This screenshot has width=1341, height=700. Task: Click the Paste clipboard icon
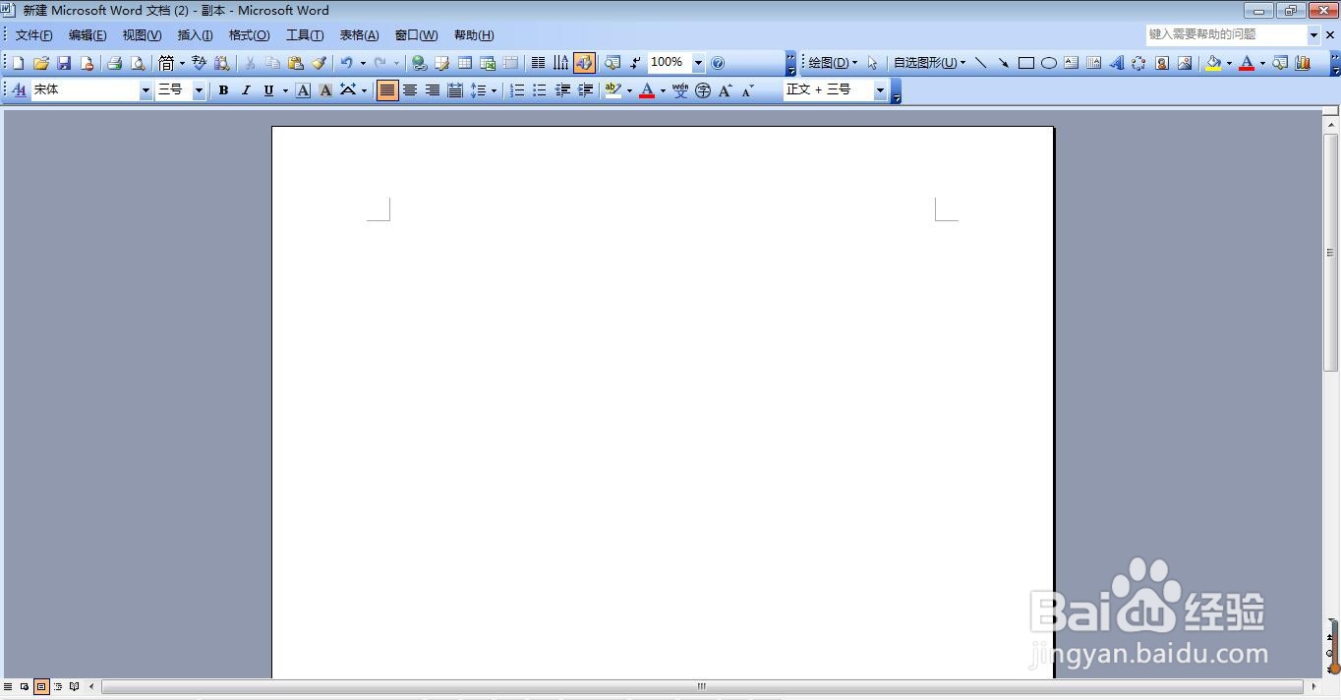pyautogui.click(x=296, y=63)
